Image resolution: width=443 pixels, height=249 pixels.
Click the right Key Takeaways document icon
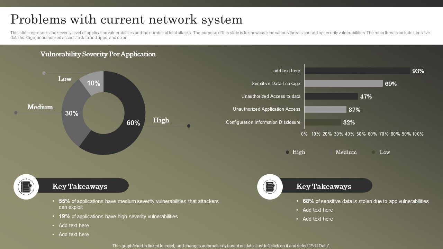point(270,187)
